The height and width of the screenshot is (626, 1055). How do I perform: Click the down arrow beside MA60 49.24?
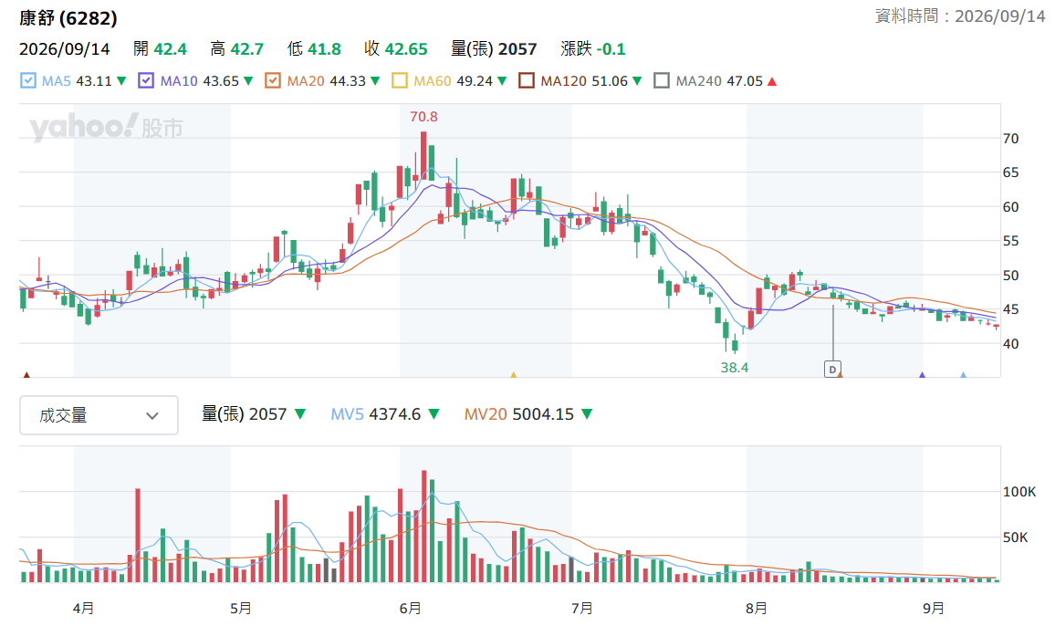[502, 81]
